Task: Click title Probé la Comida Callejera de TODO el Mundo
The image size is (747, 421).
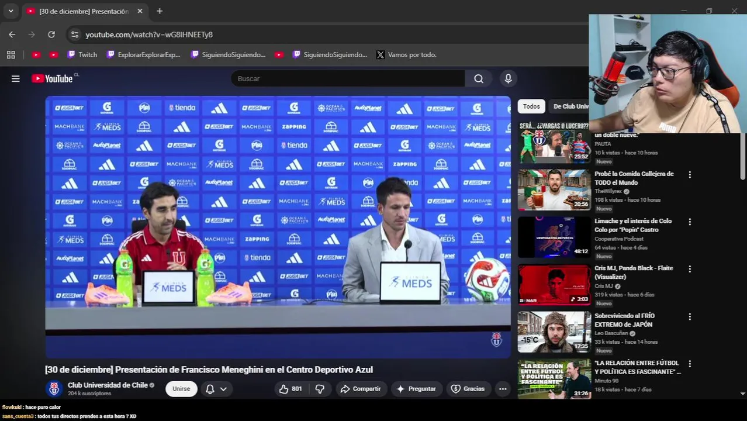Action: [634, 178]
